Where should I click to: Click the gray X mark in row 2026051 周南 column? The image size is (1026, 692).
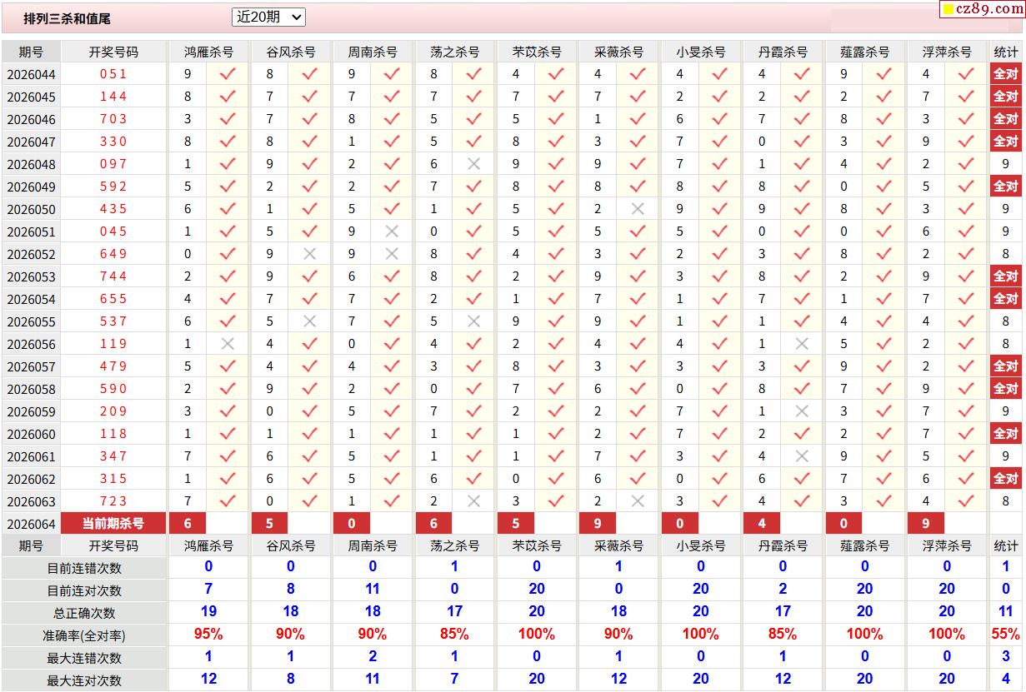(392, 231)
